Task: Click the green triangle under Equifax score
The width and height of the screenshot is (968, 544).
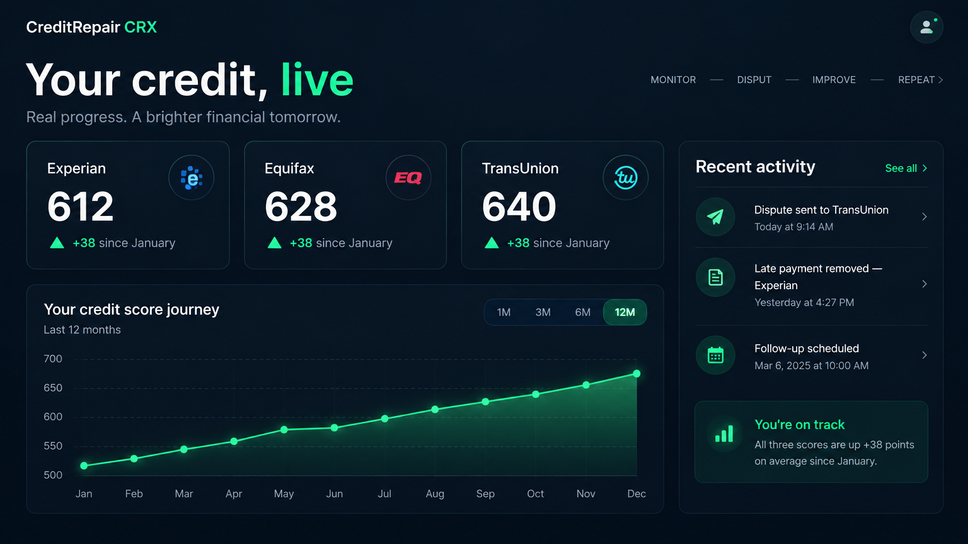Action: [274, 243]
